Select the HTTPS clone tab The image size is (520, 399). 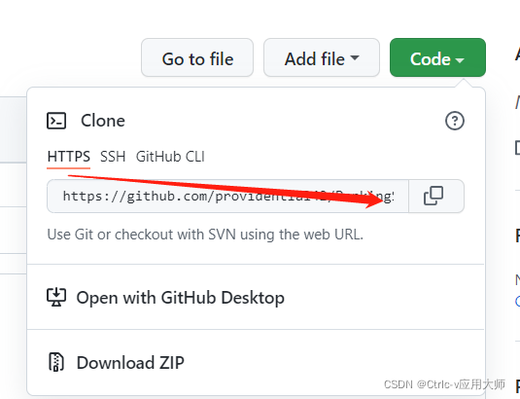pos(69,157)
